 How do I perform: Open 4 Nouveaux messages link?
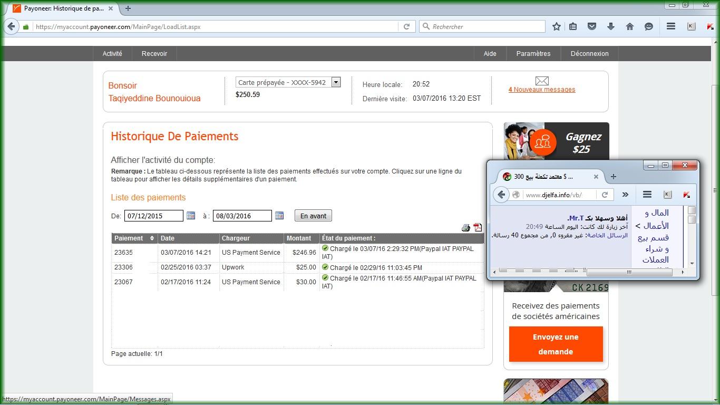(x=542, y=90)
